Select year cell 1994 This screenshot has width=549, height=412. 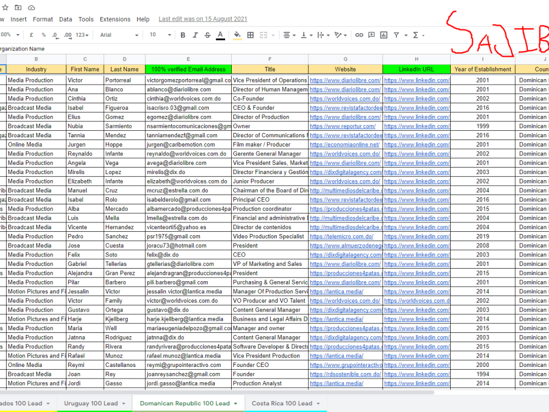pos(483,374)
